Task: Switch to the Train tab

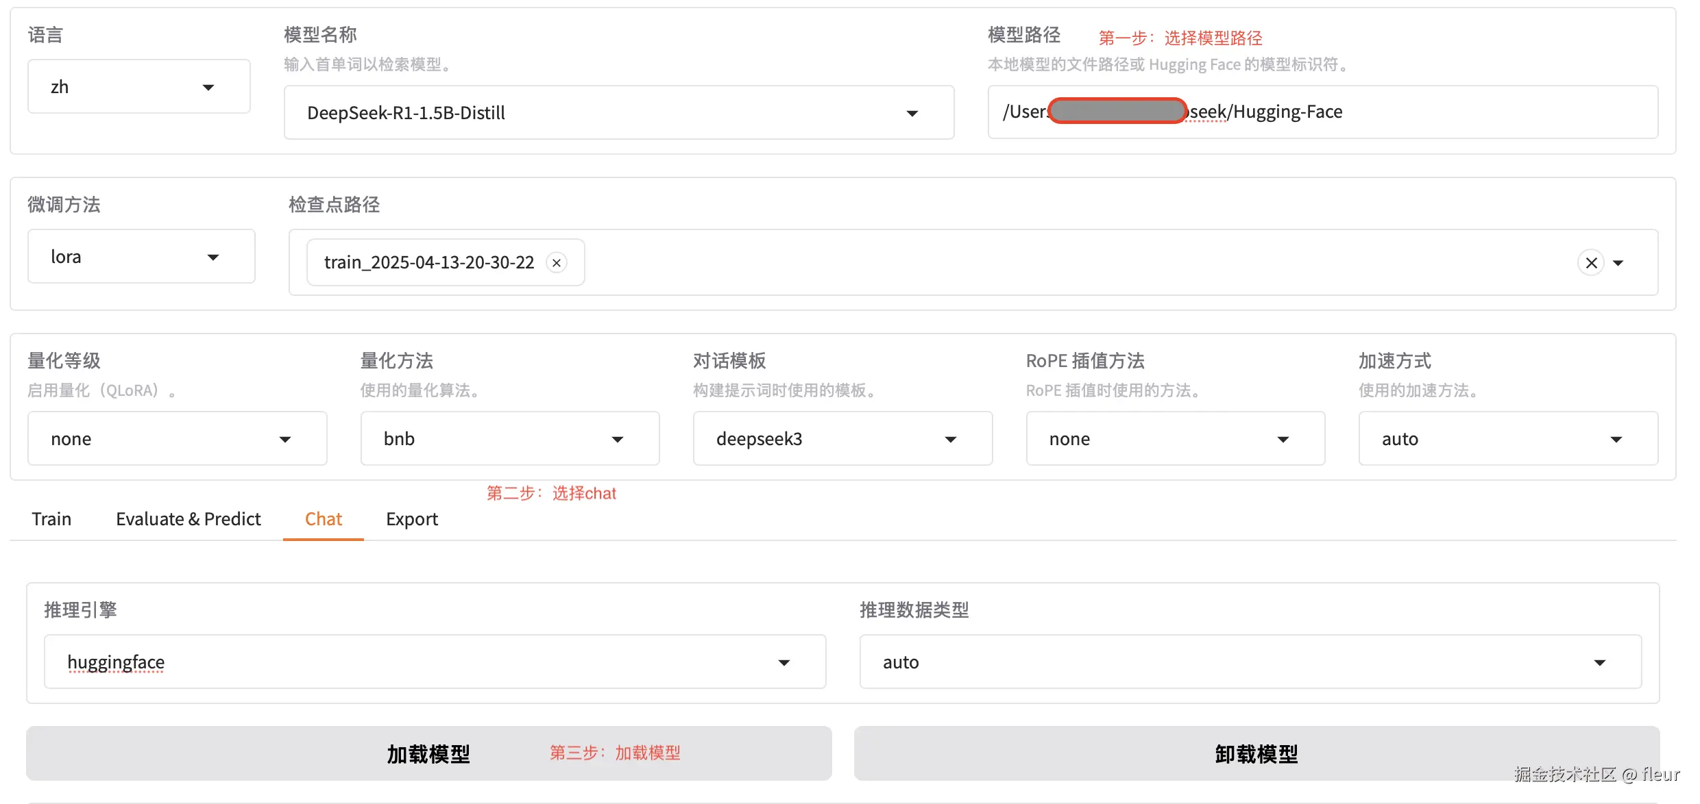Action: tap(51, 519)
